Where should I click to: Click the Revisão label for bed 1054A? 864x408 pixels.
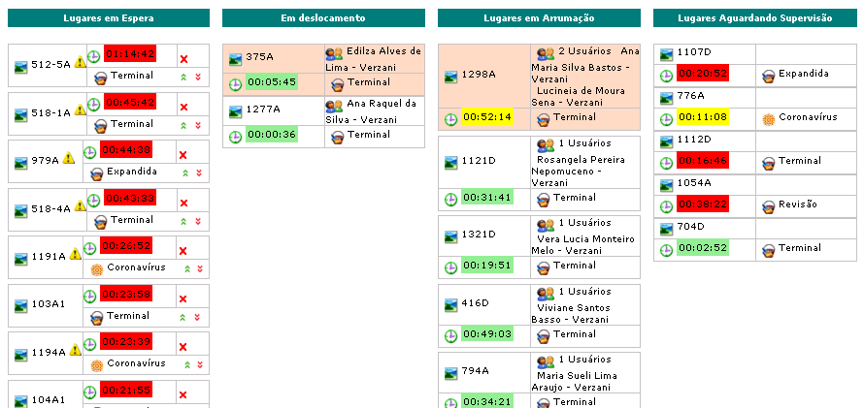(x=798, y=204)
